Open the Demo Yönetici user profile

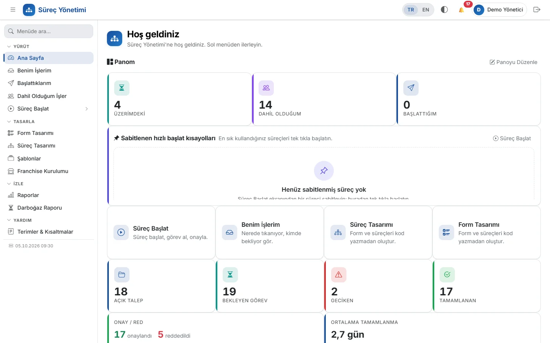[x=500, y=10]
